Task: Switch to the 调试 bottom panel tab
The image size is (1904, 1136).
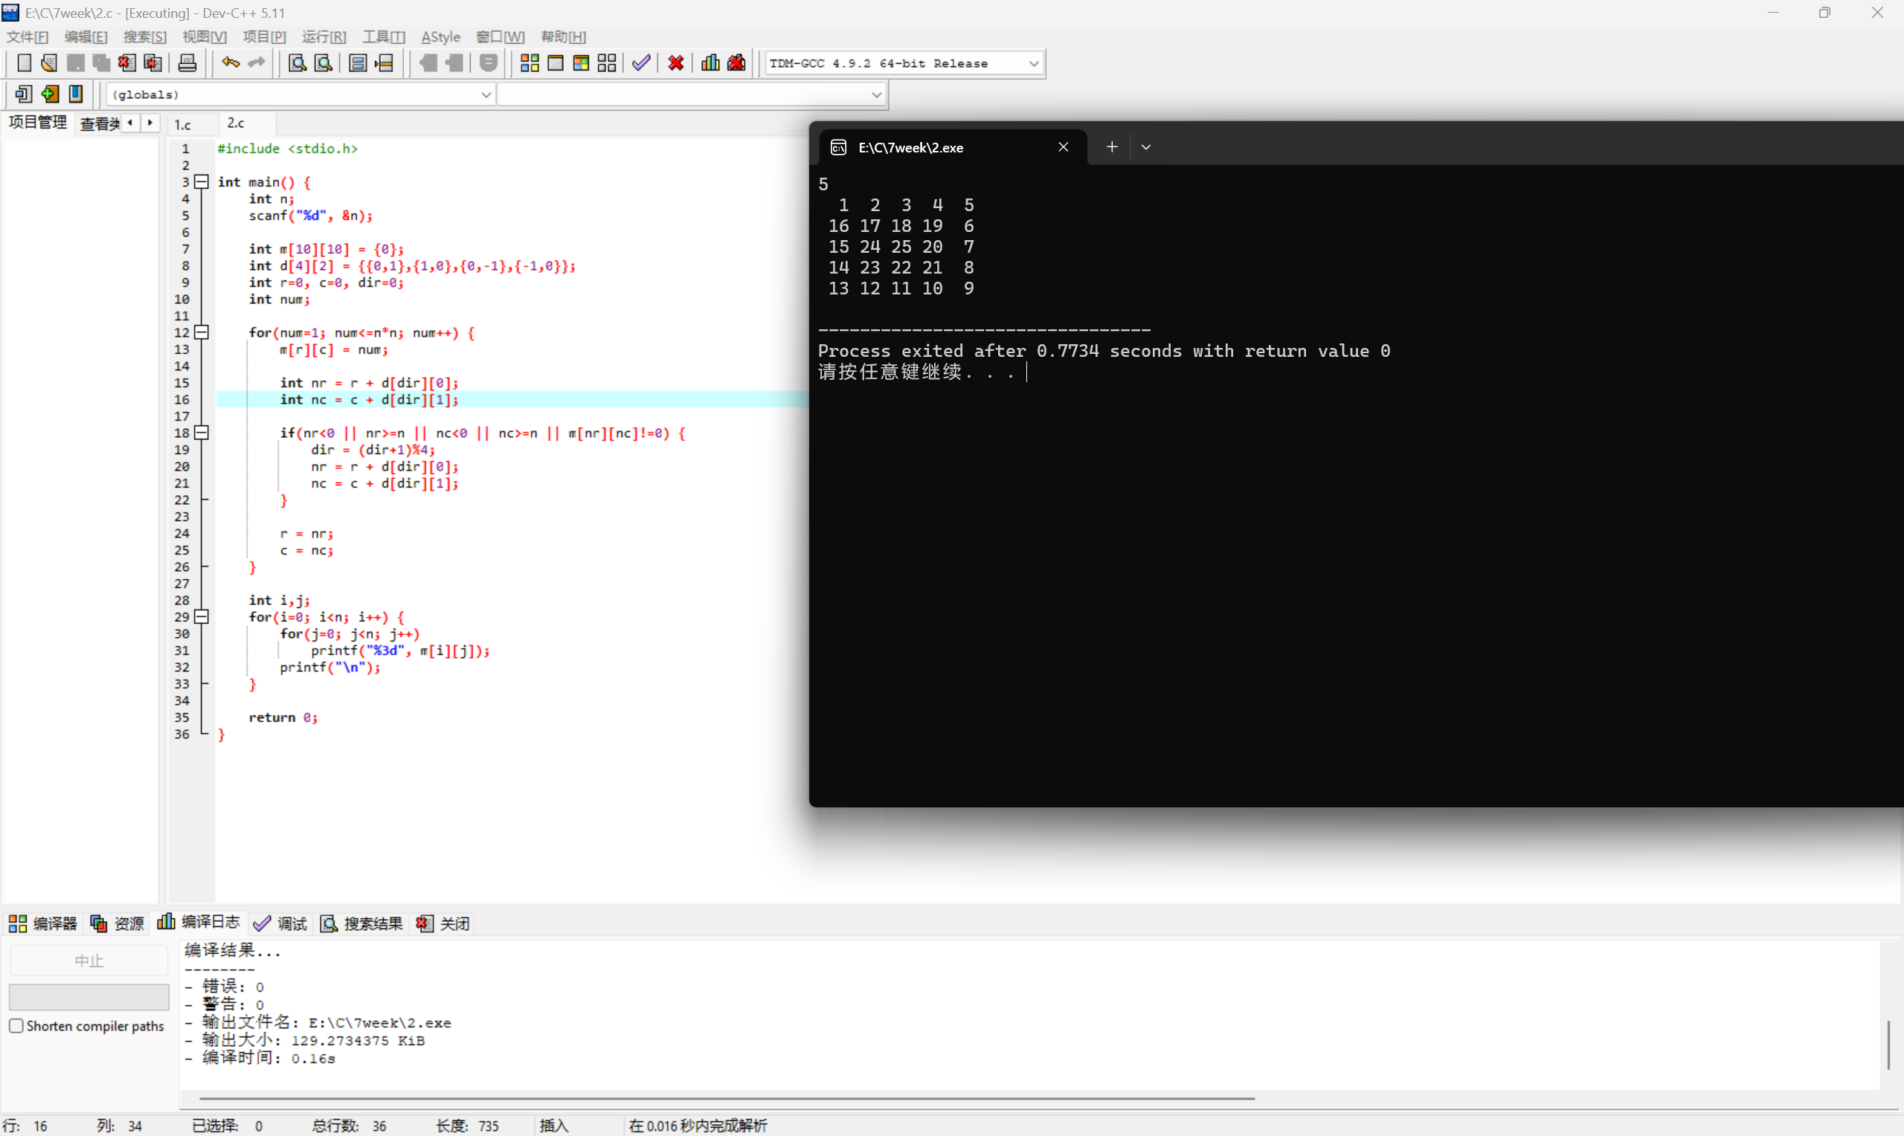Action: pyautogui.click(x=280, y=923)
